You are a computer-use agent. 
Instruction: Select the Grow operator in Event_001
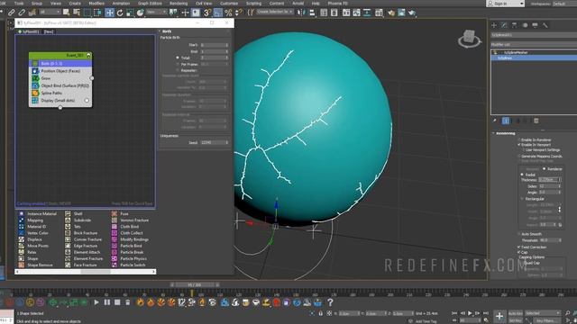pos(60,78)
